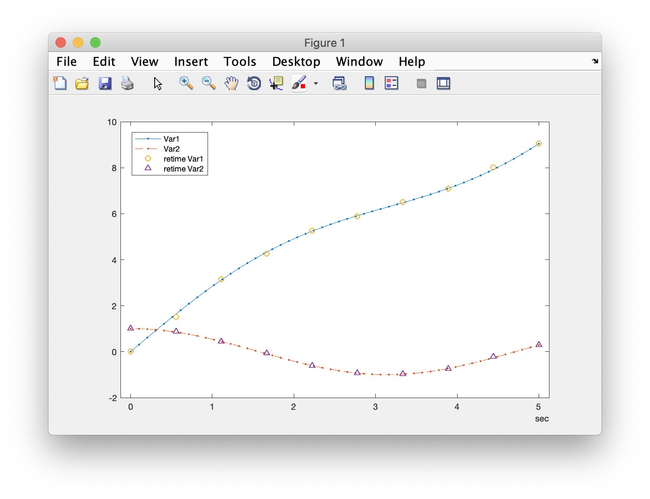Open the brush color dropdown arrow

pyautogui.click(x=316, y=83)
